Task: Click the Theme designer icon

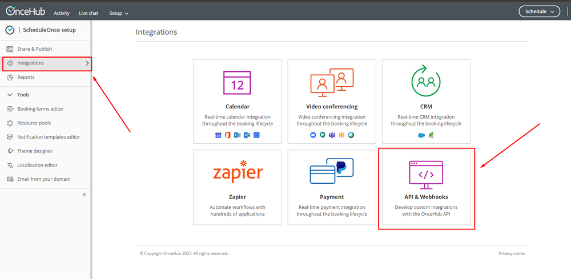Action: [10, 151]
